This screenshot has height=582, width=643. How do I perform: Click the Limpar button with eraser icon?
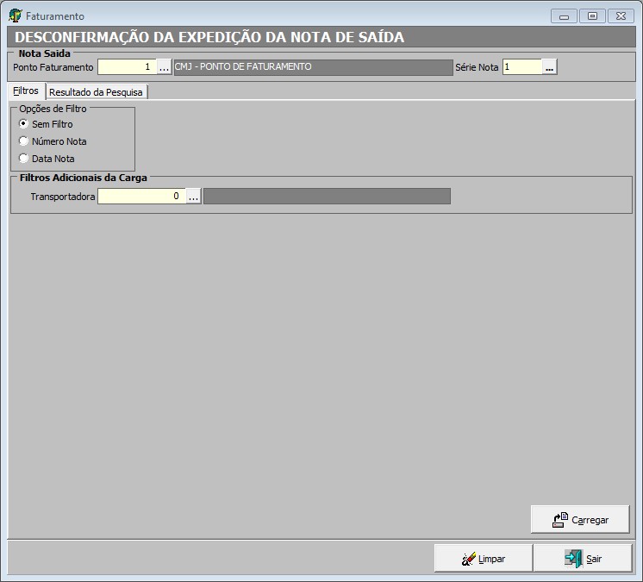[483, 559]
